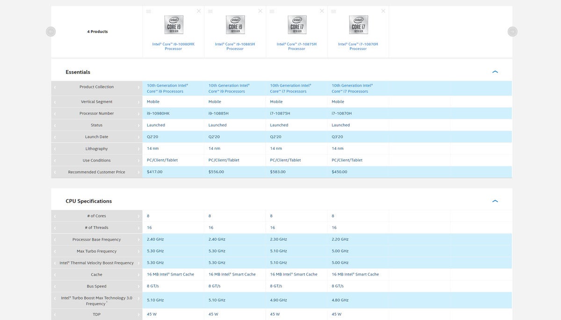This screenshot has height=320, width=561.
Task: Click the Q3'20 launch date cell
Action: (x=338, y=137)
